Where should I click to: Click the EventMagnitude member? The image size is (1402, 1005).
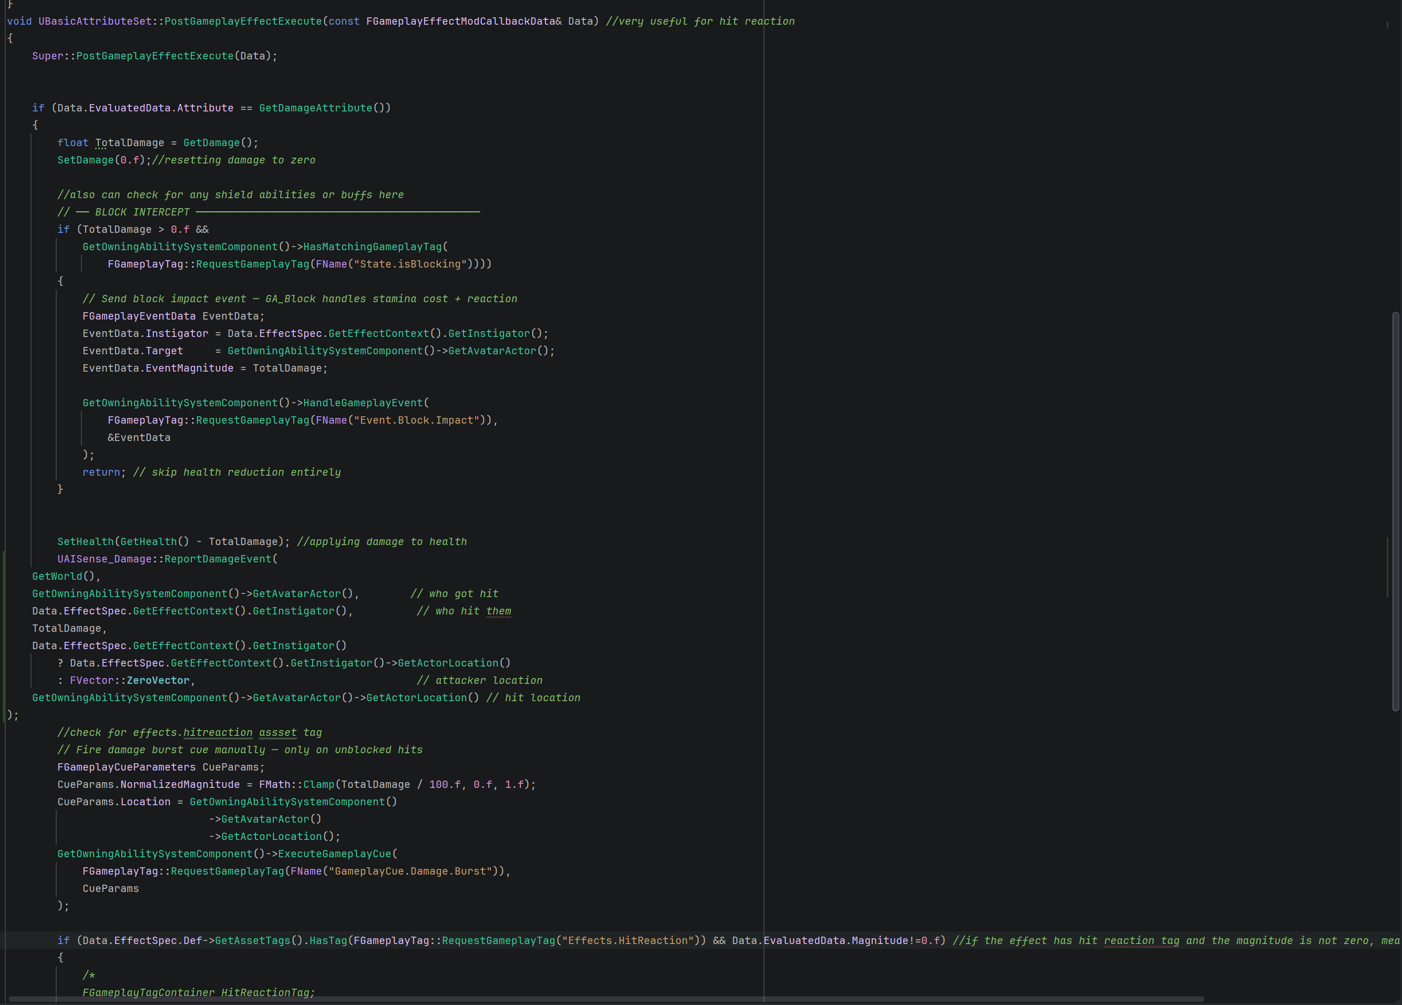(x=189, y=367)
